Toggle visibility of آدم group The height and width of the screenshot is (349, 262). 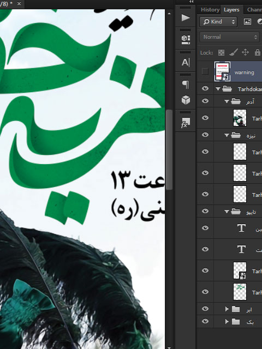pyautogui.click(x=205, y=101)
